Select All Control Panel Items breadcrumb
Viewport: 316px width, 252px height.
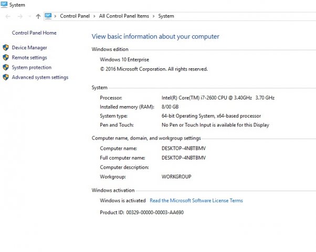point(124,16)
